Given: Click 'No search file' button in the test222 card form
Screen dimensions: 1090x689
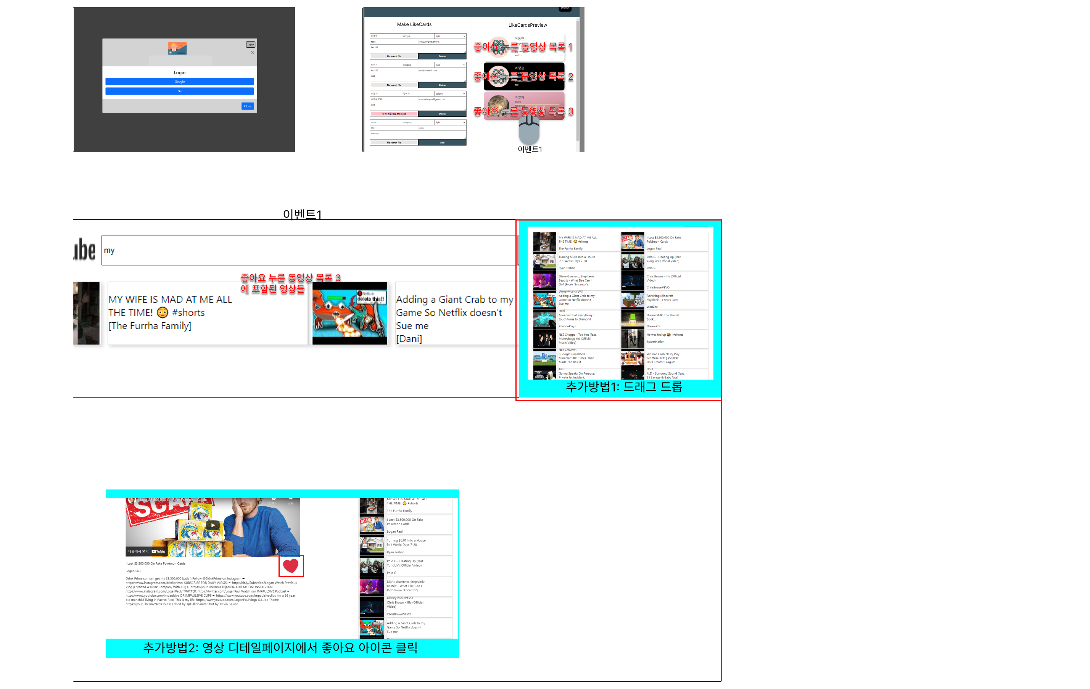Looking at the screenshot, I should (x=394, y=85).
